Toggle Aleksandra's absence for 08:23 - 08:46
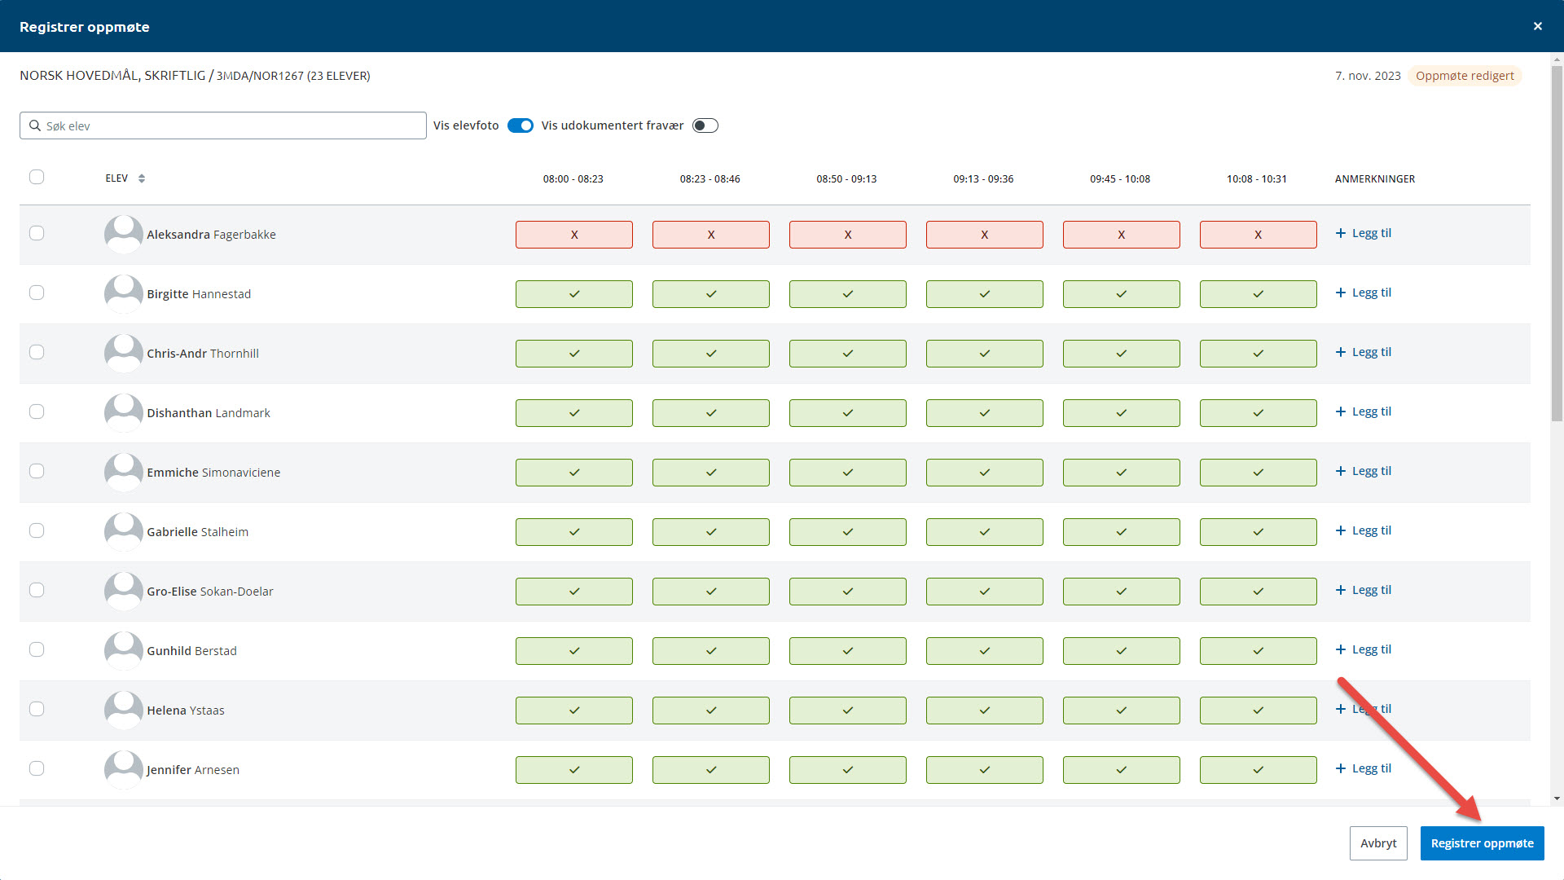 tap(711, 235)
